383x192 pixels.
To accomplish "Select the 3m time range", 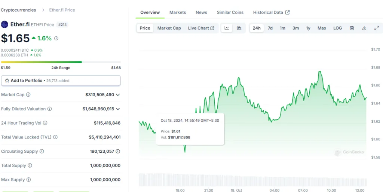I will pyautogui.click(x=295, y=28).
